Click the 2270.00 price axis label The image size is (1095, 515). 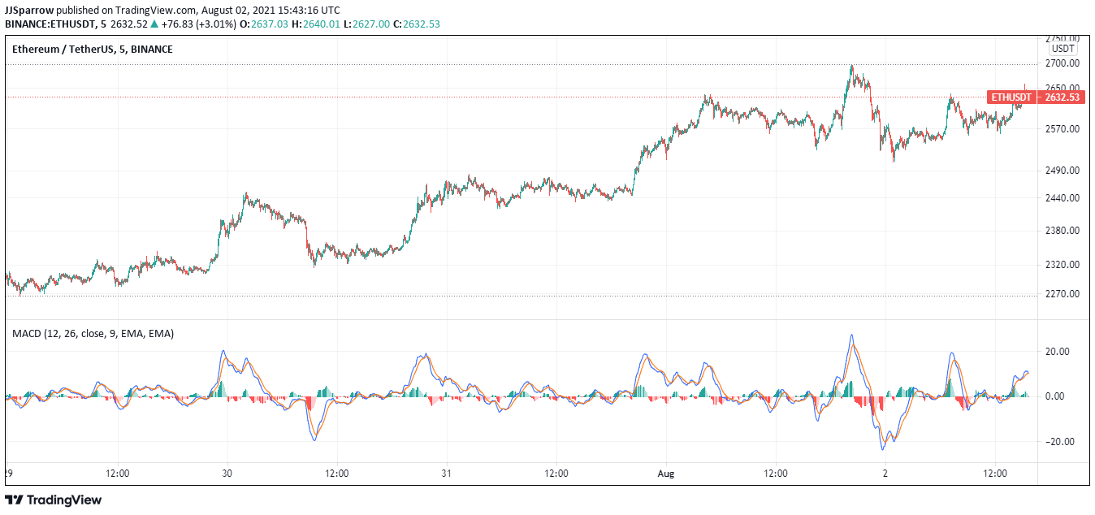pyautogui.click(x=1063, y=294)
